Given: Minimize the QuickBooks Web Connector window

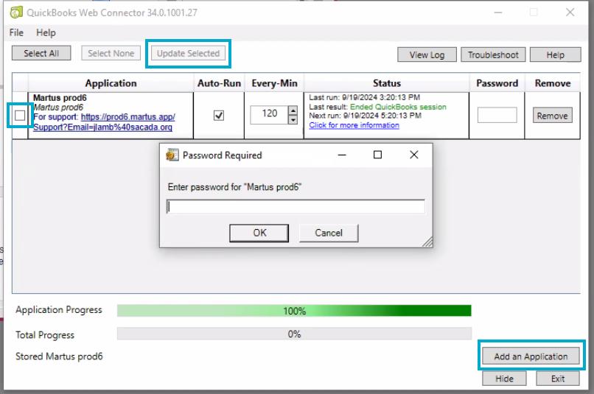Looking at the screenshot, I should (498, 13).
